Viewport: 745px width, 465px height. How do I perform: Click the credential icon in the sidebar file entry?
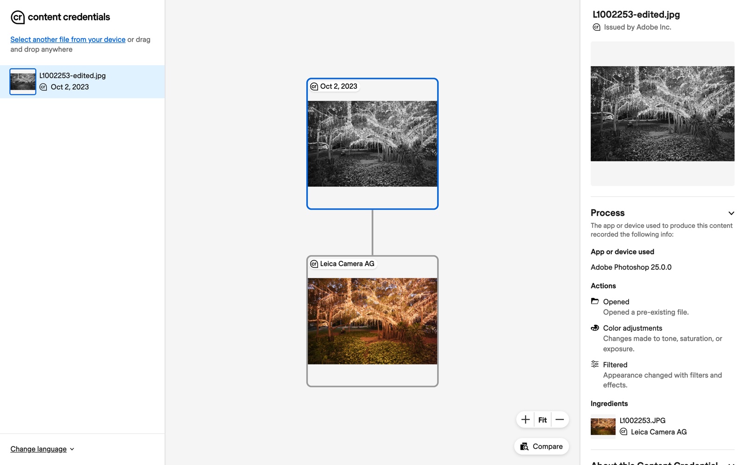pos(43,87)
